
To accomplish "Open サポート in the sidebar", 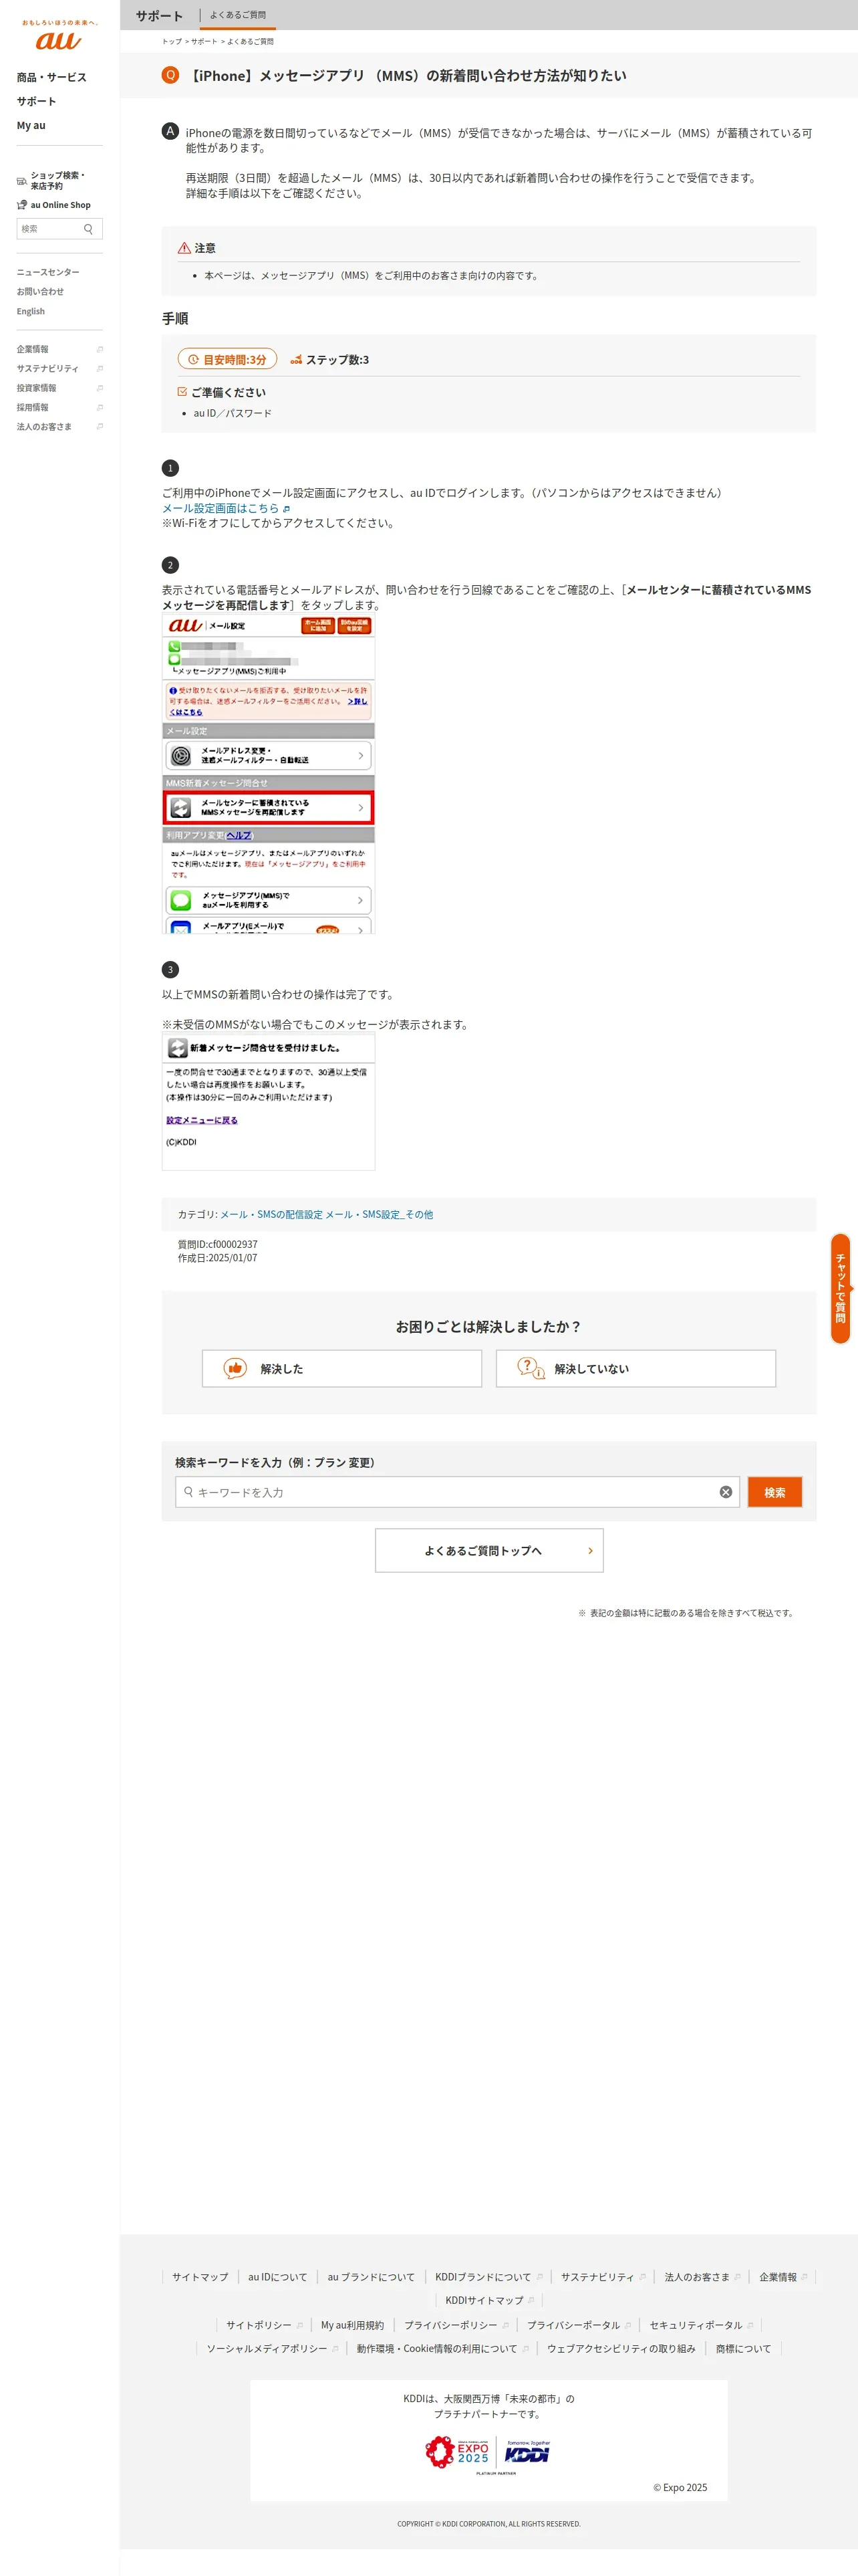I will tap(36, 101).
